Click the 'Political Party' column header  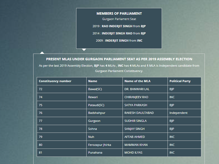point(184,81)
